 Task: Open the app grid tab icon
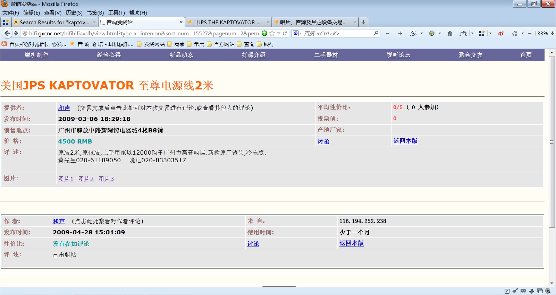point(6,22)
